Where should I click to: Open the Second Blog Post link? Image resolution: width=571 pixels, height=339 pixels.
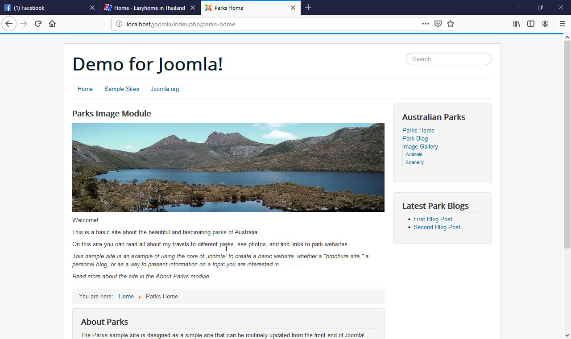(x=437, y=227)
